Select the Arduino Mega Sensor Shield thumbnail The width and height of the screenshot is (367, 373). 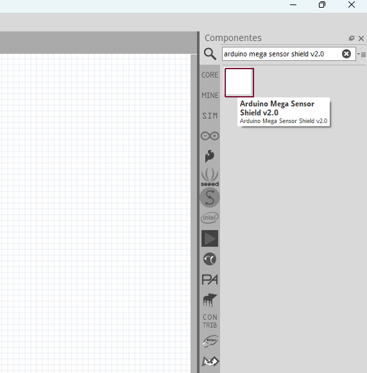pyautogui.click(x=239, y=83)
